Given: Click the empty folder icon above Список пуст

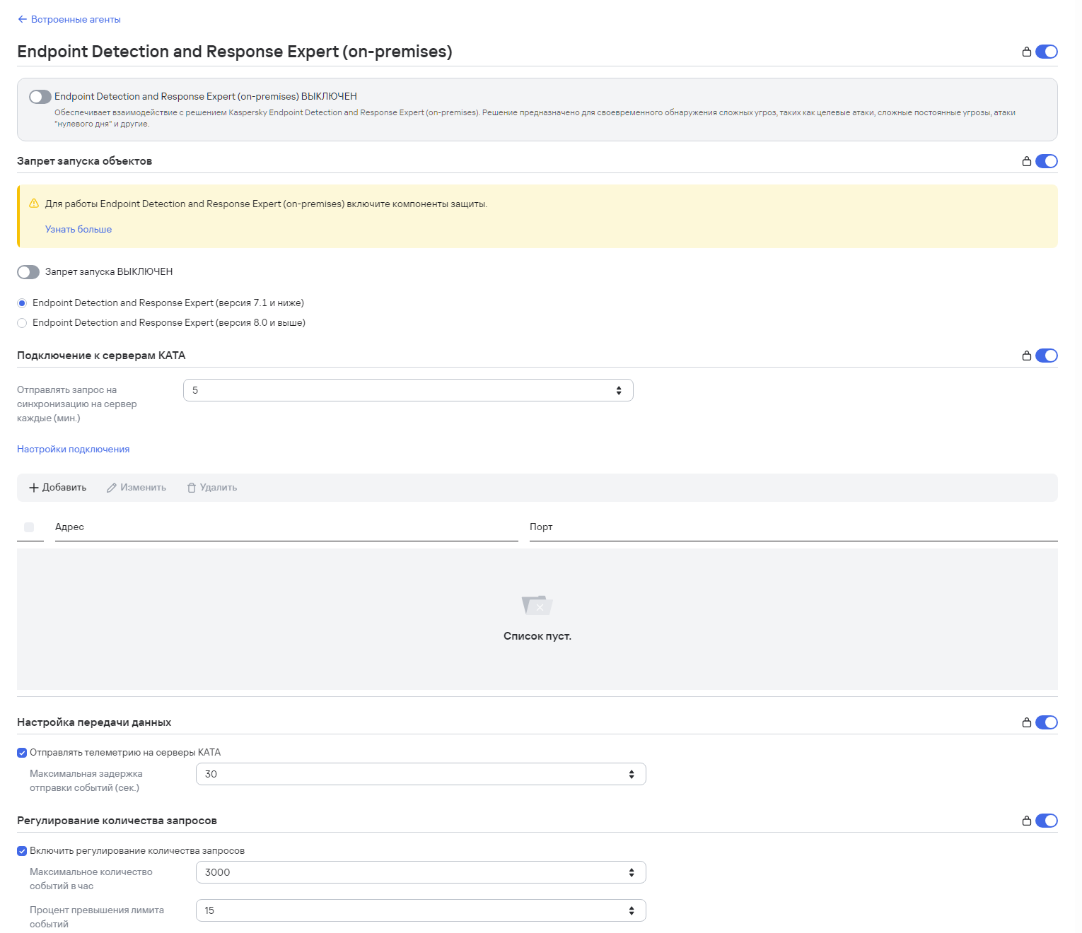Looking at the screenshot, I should pyautogui.click(x=537, y=604).
